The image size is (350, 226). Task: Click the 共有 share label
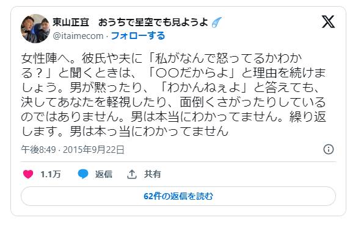click(x=152, y=174)
